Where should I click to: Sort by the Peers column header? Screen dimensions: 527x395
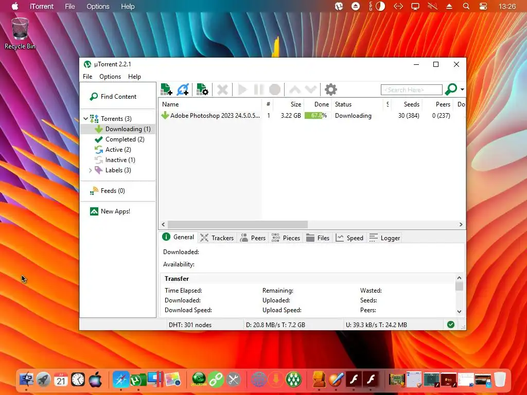tap(437, 104)
